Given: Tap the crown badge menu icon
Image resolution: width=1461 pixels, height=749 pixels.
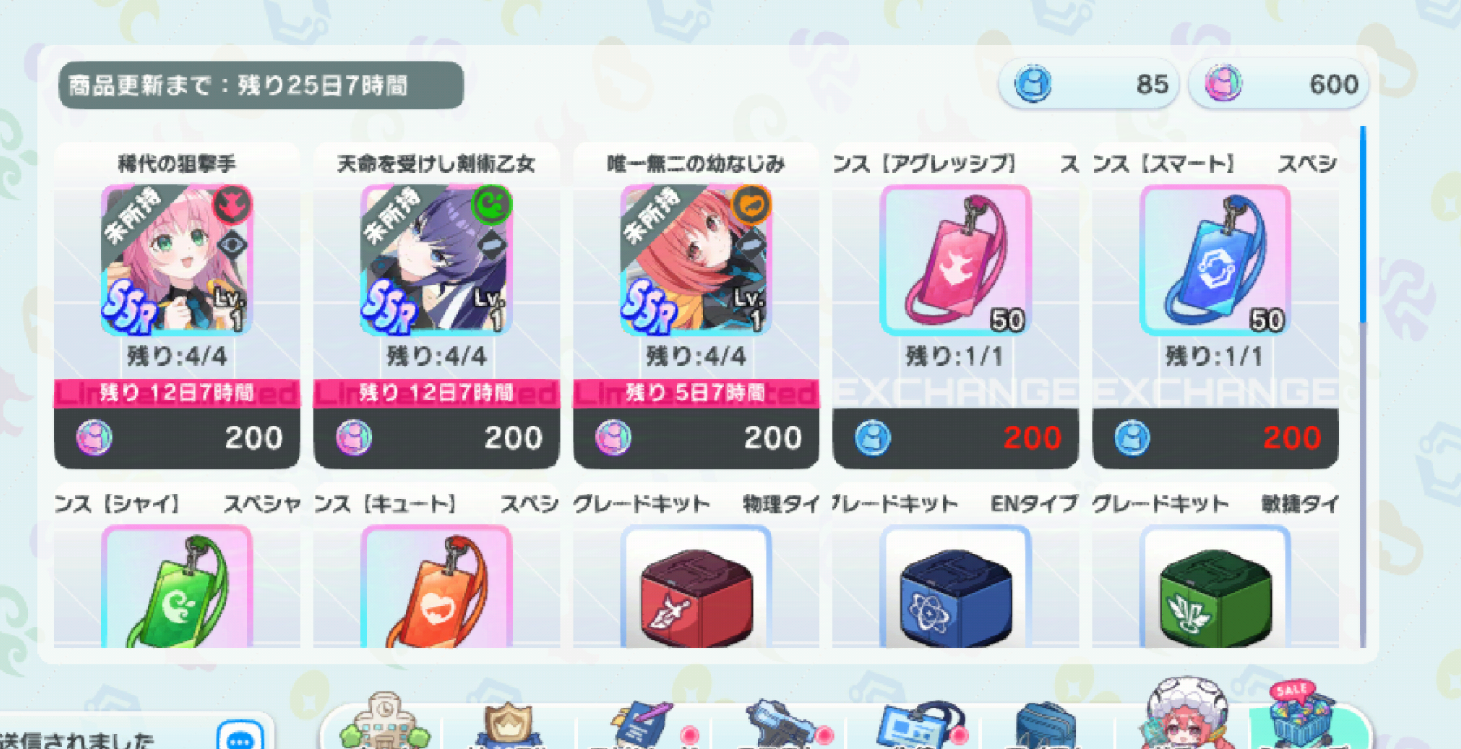Looking at the screenshot, I should pos(509,725).
